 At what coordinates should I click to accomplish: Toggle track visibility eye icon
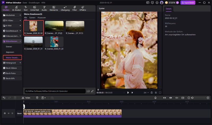pyautogui.click(x=8, y=113)
